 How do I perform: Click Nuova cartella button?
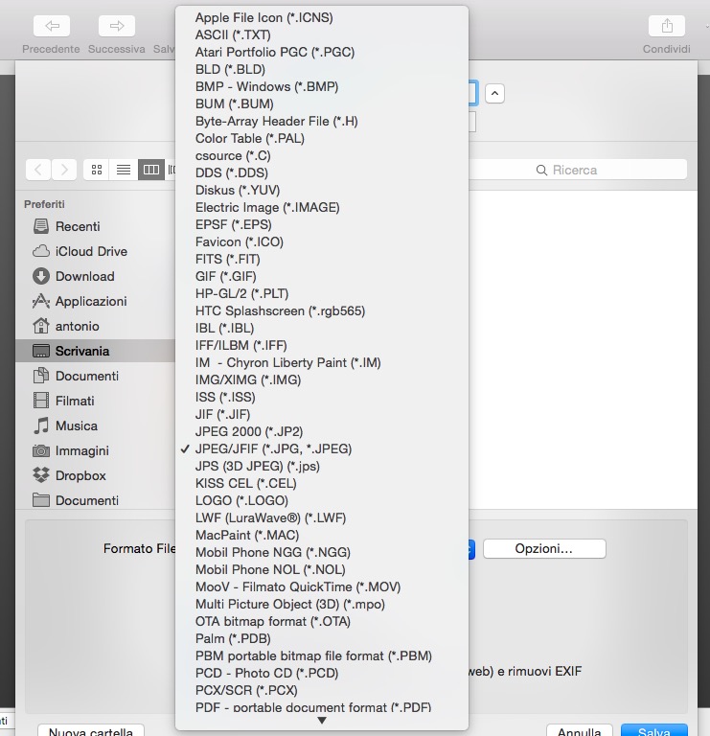click(91, 730)
